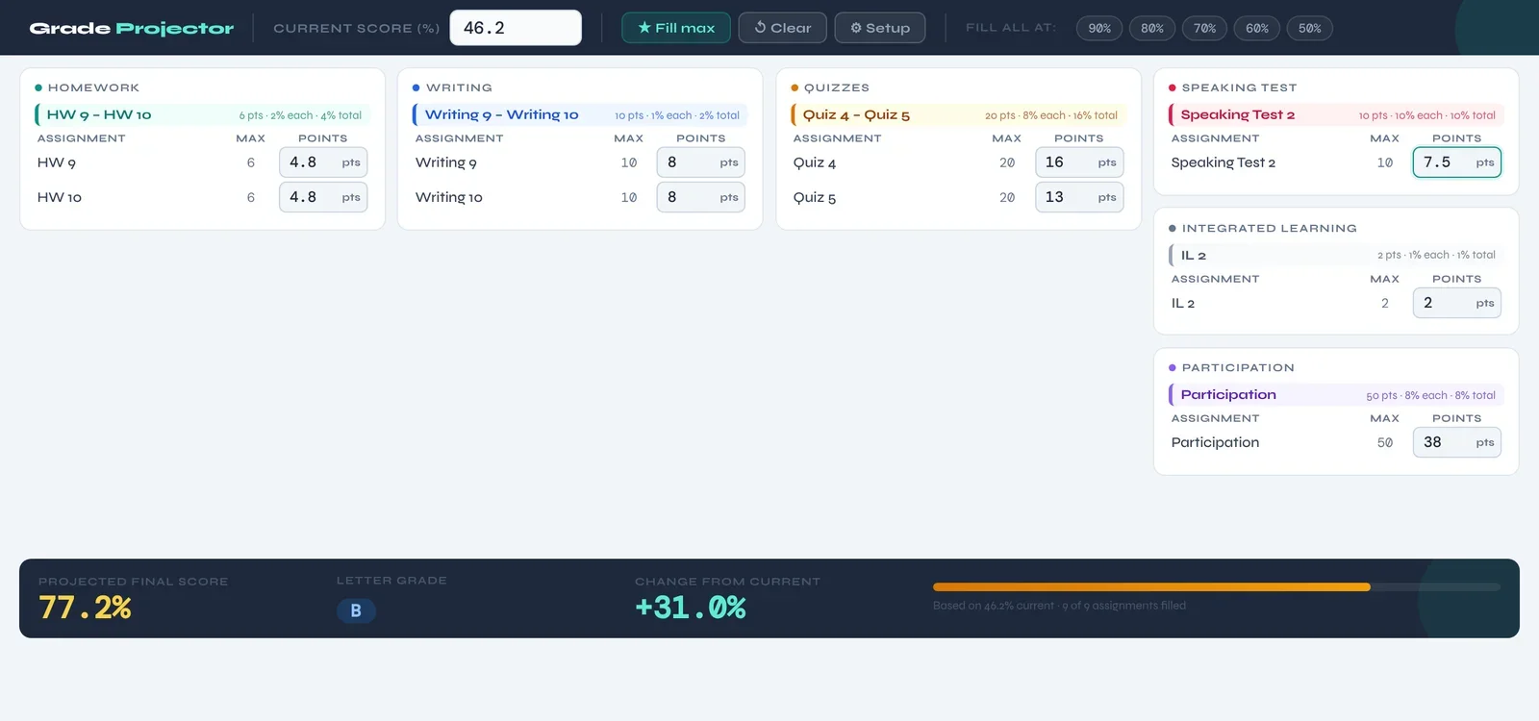
Task: Click the Integrated Learning category title
Action: click(x=1269, y=228)
